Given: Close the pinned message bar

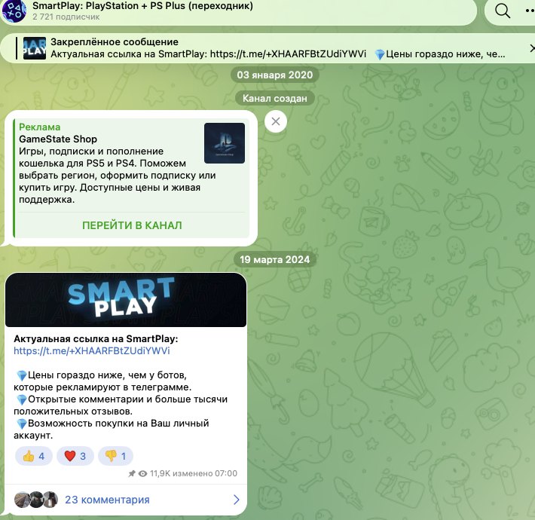Looking at the screenshot, I should click(x=532, y=48).
